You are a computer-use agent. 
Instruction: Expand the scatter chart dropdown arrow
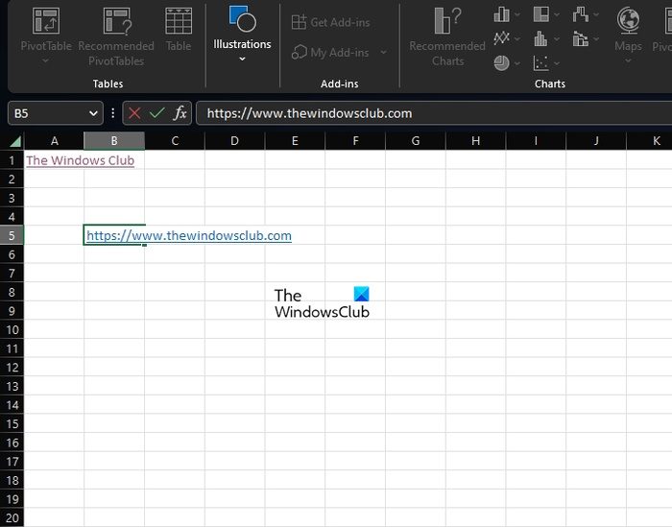point(557,63)
